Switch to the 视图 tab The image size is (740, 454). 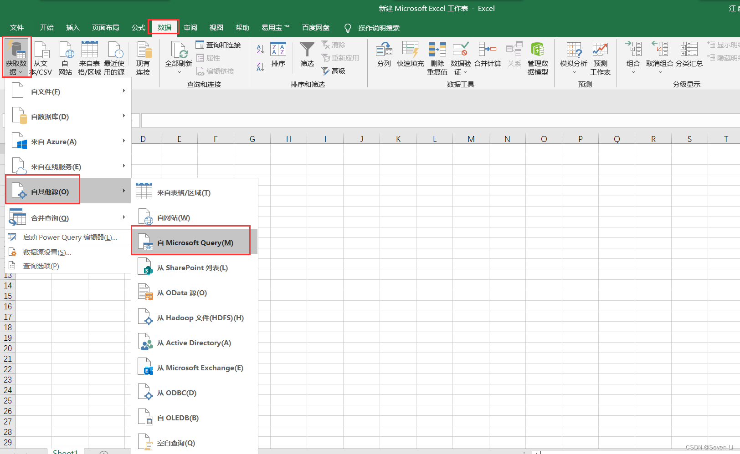coord(216,28)
